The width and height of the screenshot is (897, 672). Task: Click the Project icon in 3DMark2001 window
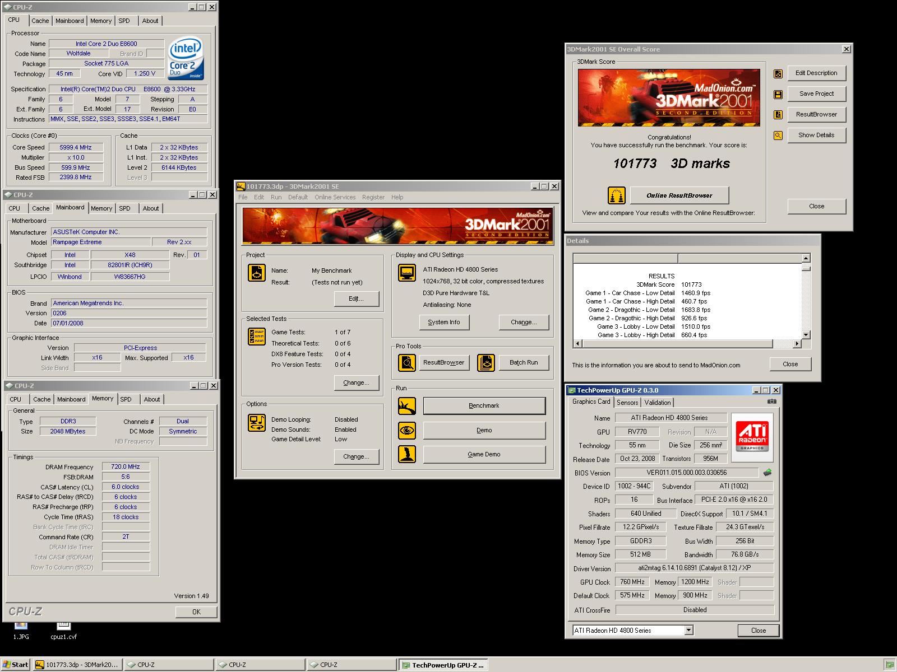pyautogui.click(x=257, y=273)
